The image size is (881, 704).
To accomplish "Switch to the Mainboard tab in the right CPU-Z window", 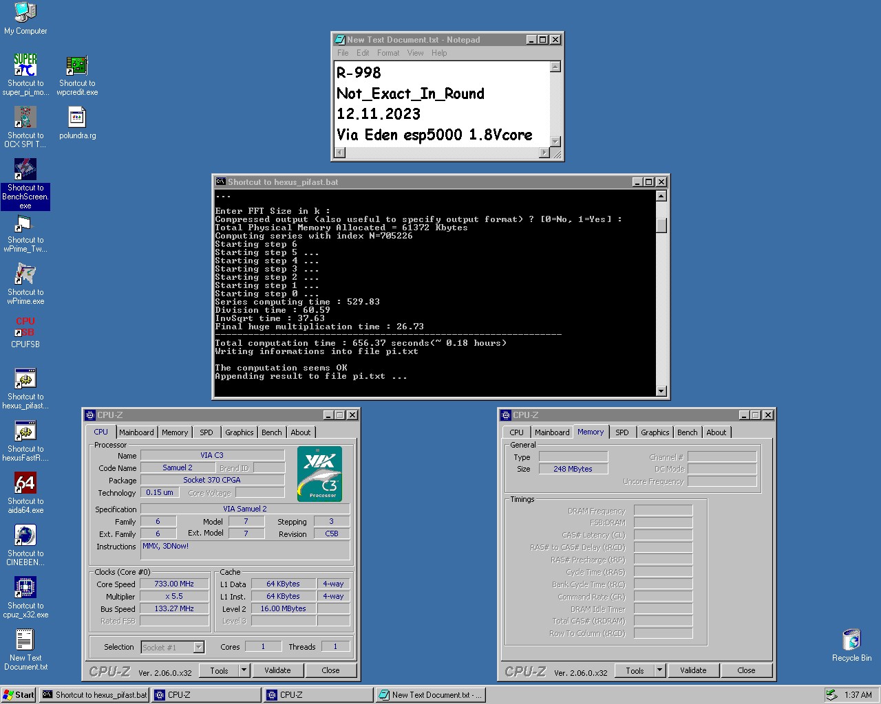I will click(x=552, y=432).
